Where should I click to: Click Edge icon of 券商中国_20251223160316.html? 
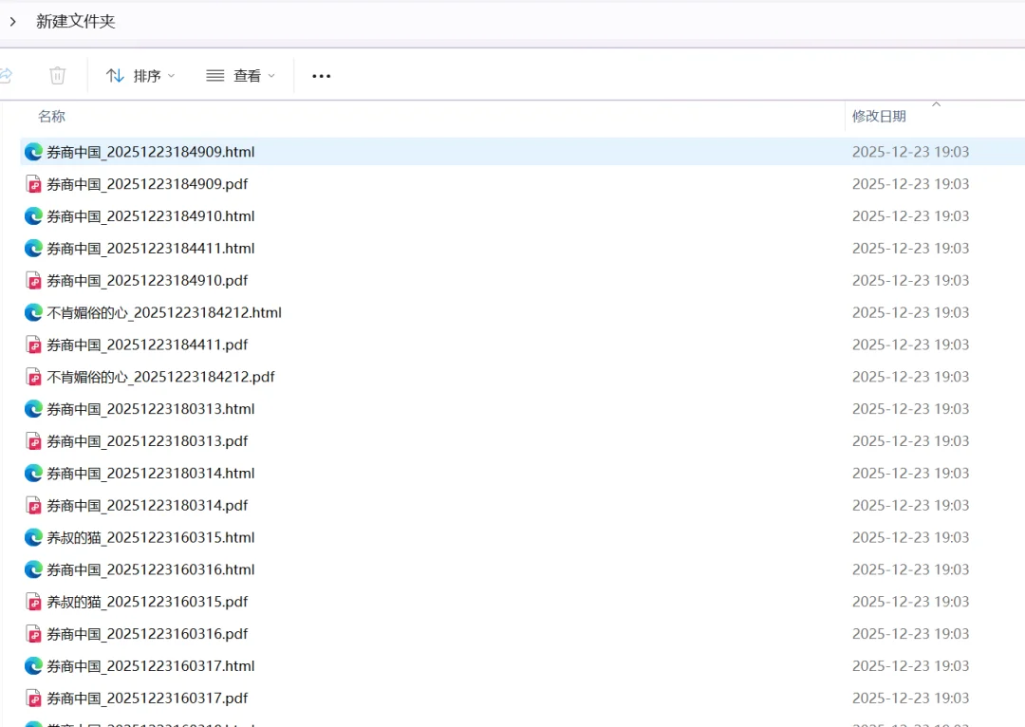click(33, 569)
